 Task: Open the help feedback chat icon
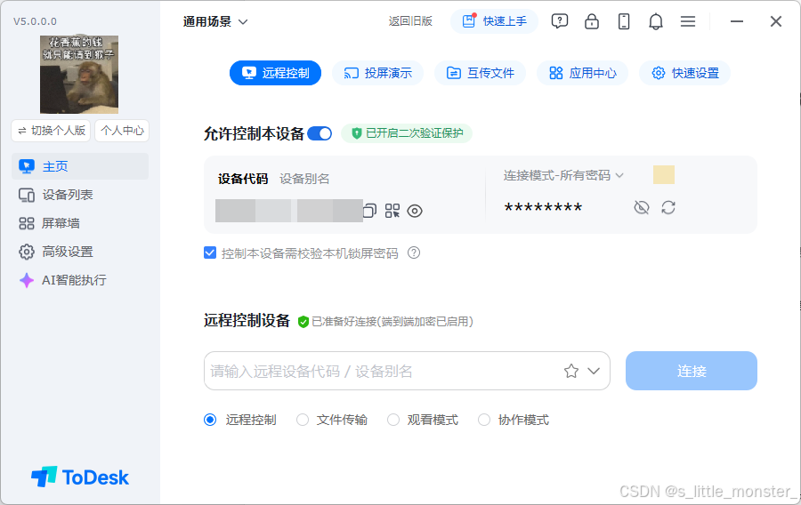[x=560, y=21]
